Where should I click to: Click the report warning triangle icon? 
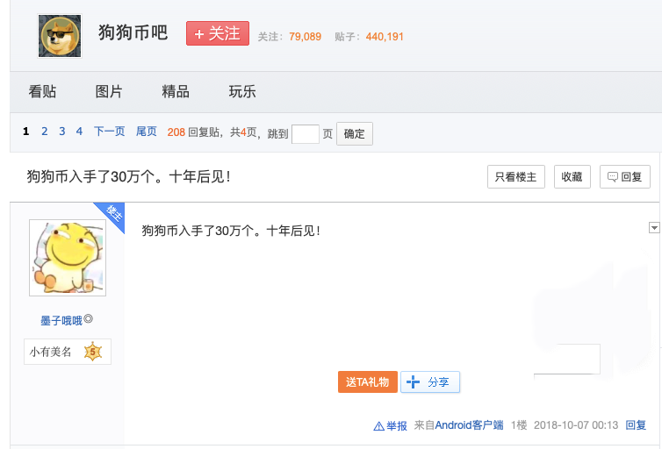click(x=379, y=425)
